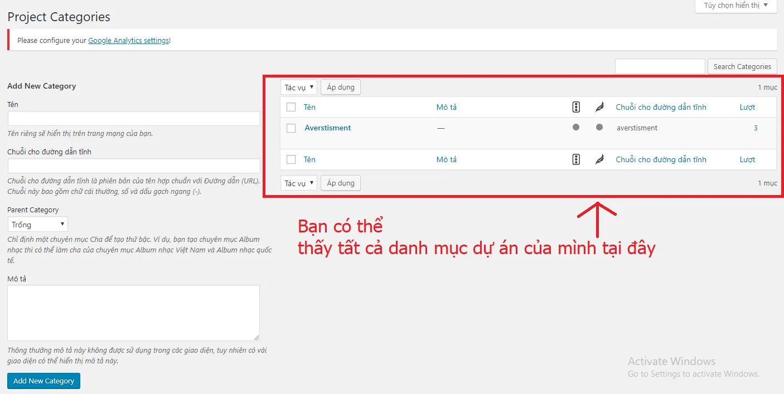This screenshot has height=394, width=784.
Task: Focus the Chuỗi cho đường dẫn tĩnh slug field
Action: [134, 166]
